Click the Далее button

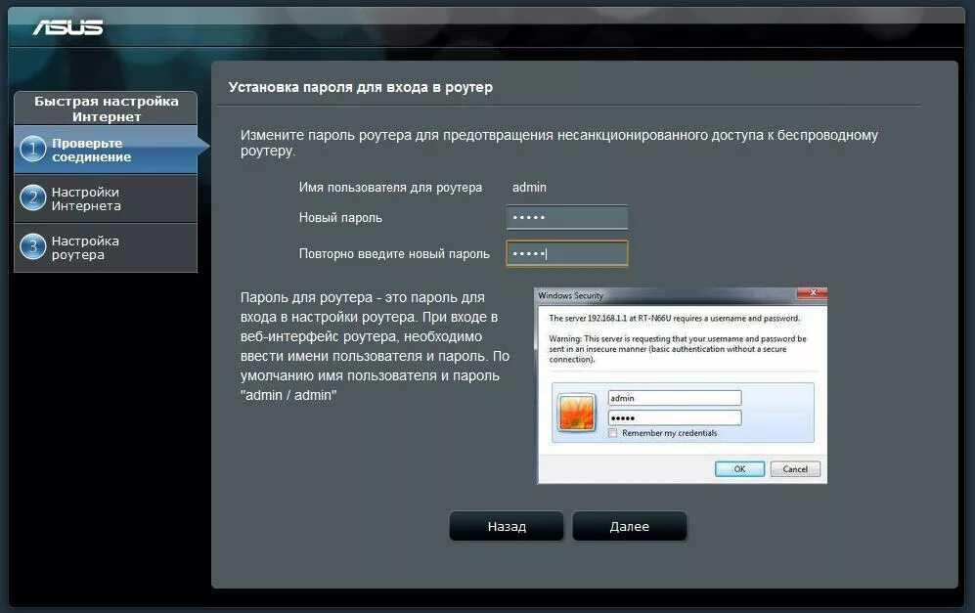[x=629, y=526]
